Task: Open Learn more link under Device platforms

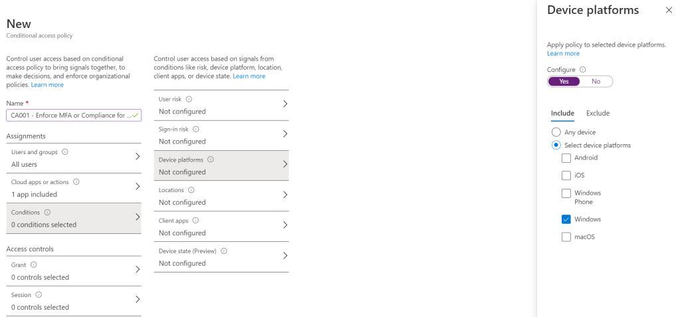Action: (x=563, y=53)
